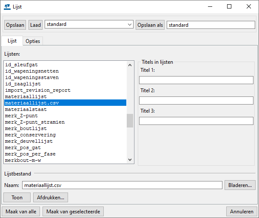Viewport: 259px width, 218px height.
Task: Click the Opslaan als button
Action: tap(150, 25)
